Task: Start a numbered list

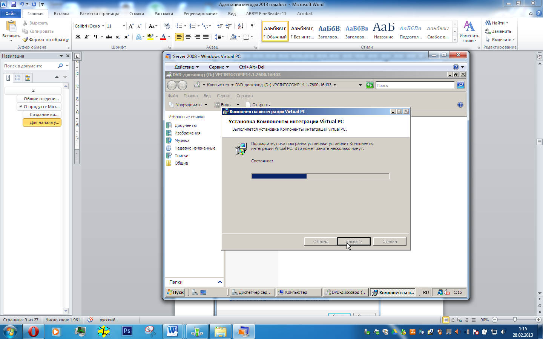Action: coord(192,26)
